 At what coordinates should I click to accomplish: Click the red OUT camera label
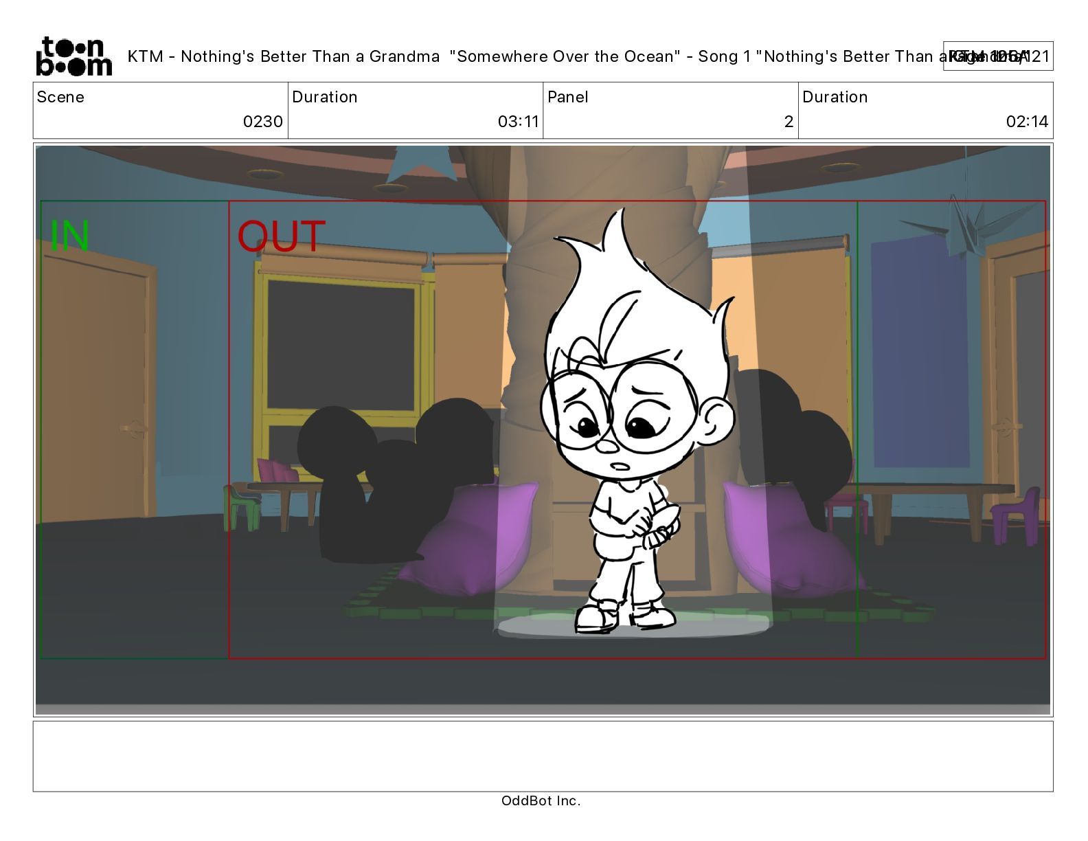281,236
